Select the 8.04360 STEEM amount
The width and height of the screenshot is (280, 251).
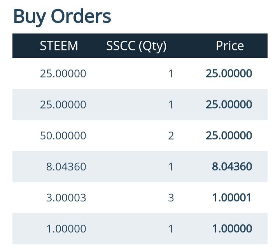click(x=66, y=167)
